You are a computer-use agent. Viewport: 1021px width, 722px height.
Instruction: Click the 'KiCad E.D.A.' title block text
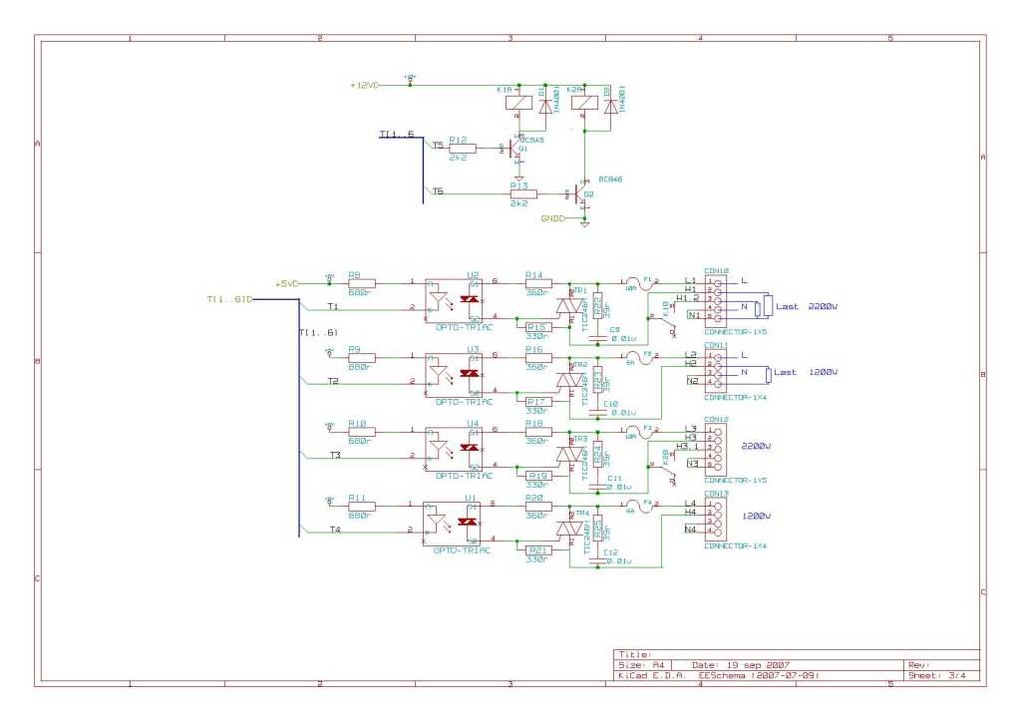click(652, 676)
